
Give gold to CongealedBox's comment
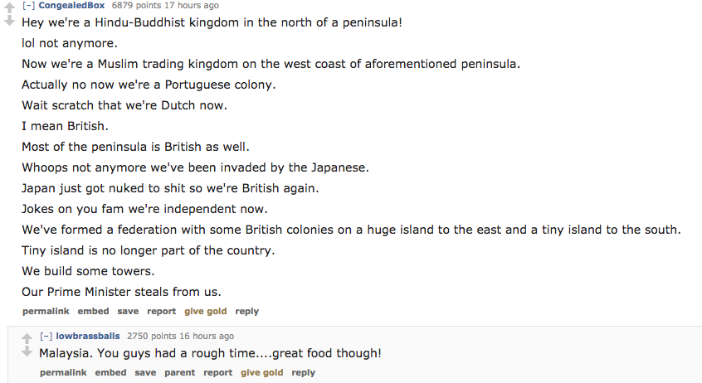(205, 312)
